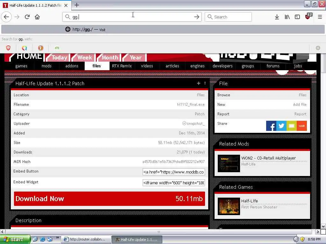Browse Files link in File panel
The width and height of the screenshot is (326, 244).
pos(302,95)
